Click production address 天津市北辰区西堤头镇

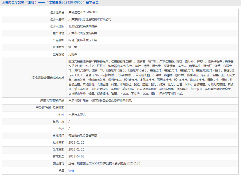tap(83, 33)
